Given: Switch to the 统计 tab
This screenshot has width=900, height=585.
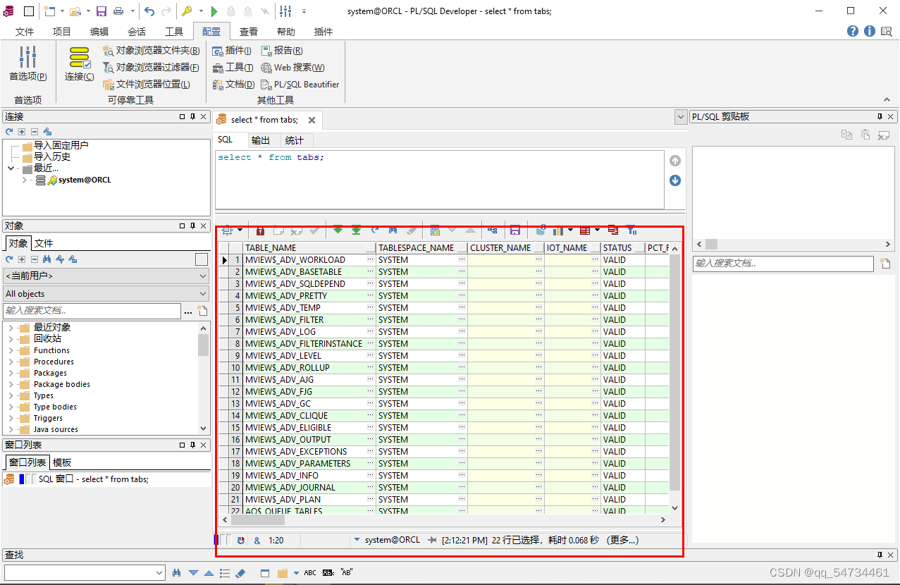Looking at the screenshot, I should click(x=295, y=140).
